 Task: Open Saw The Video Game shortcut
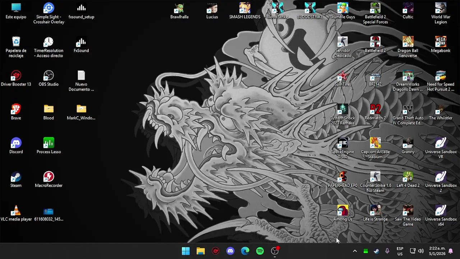coord(408,216)
